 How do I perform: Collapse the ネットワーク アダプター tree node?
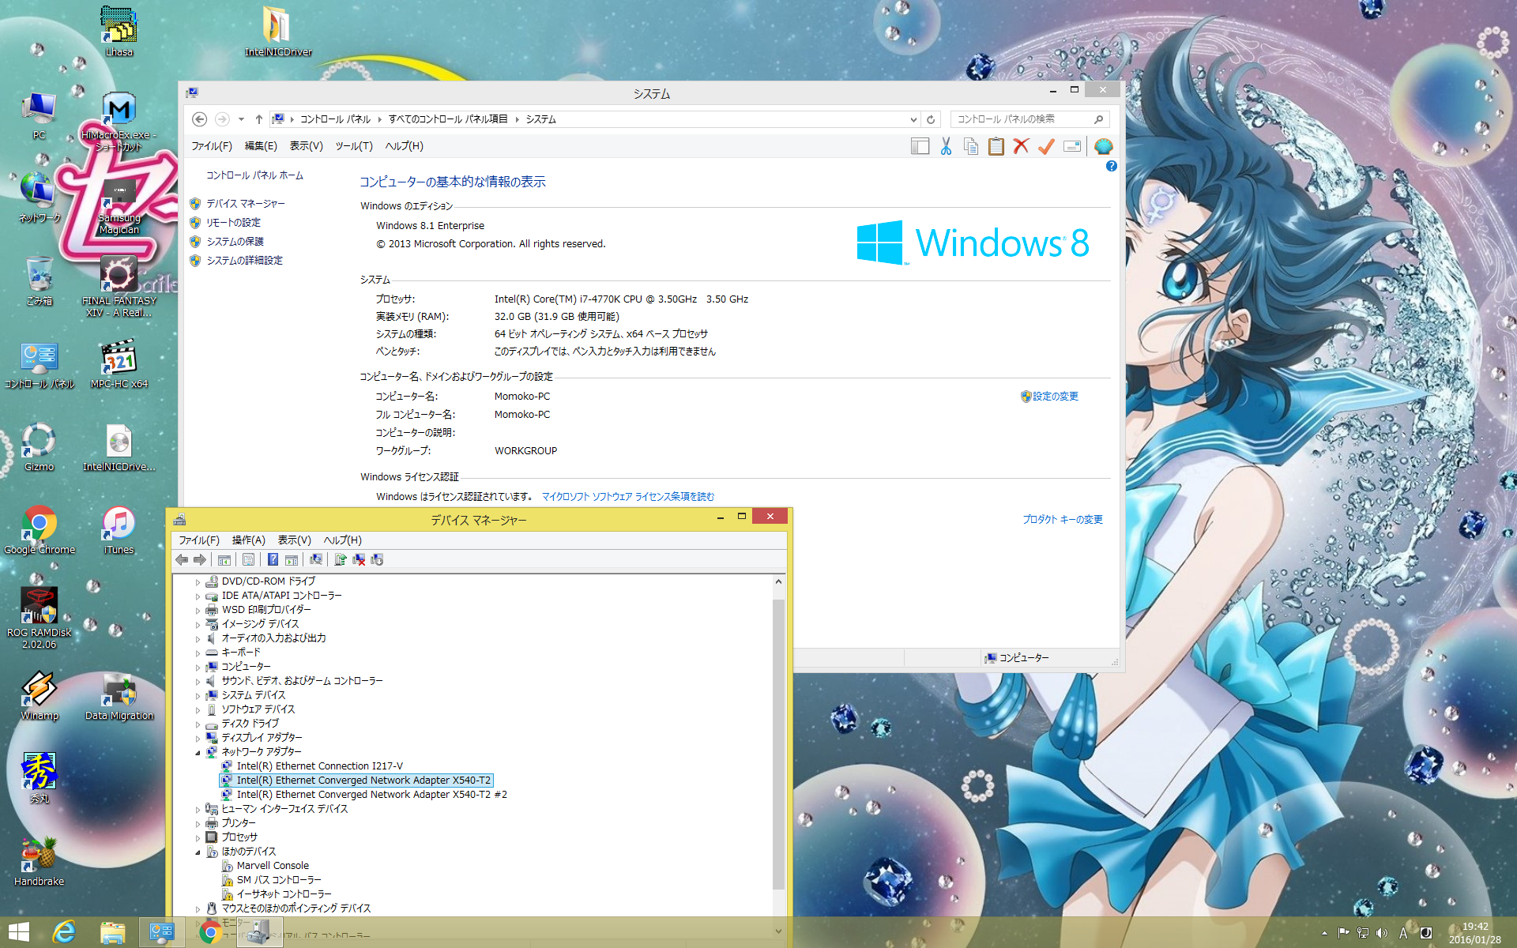198,752
